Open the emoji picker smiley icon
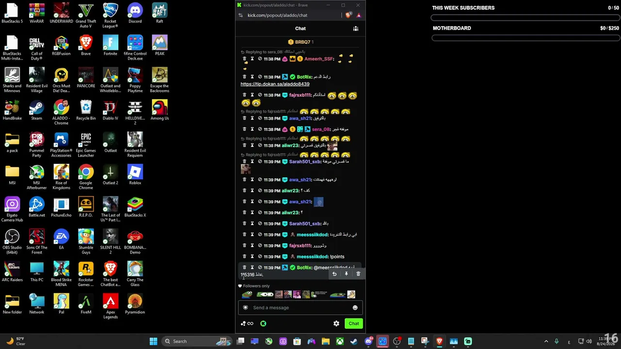The width and height of the screenshot is (621, 349). tap(355, 308)
